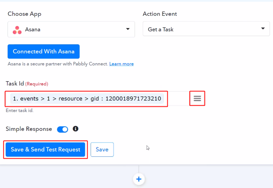Click the Connected With Asana button
This screenshot has width=273, height=188.
click(44, 52)
